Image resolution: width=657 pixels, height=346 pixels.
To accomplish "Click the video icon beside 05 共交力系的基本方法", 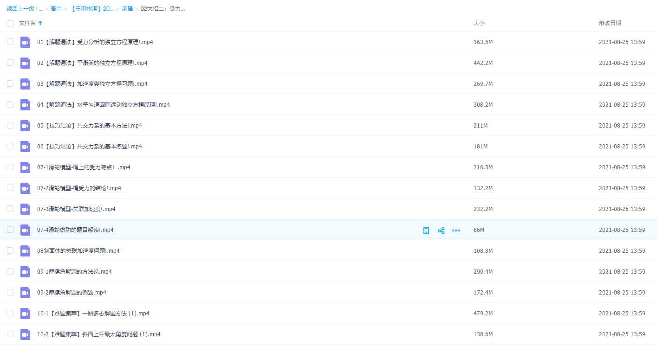I will coord(25,126).
